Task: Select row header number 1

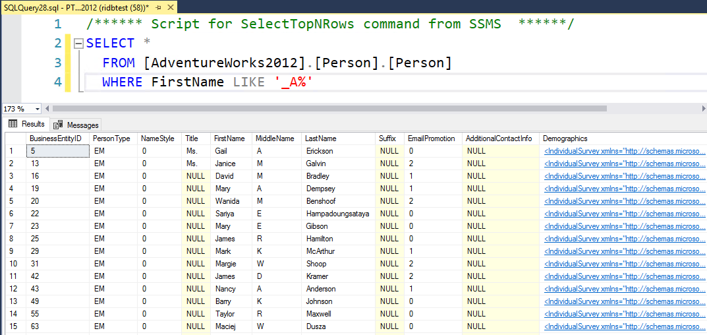Action: (15, 151)
